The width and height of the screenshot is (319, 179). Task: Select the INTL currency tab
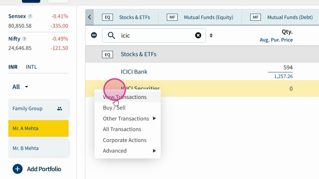[x=31, y=67]
